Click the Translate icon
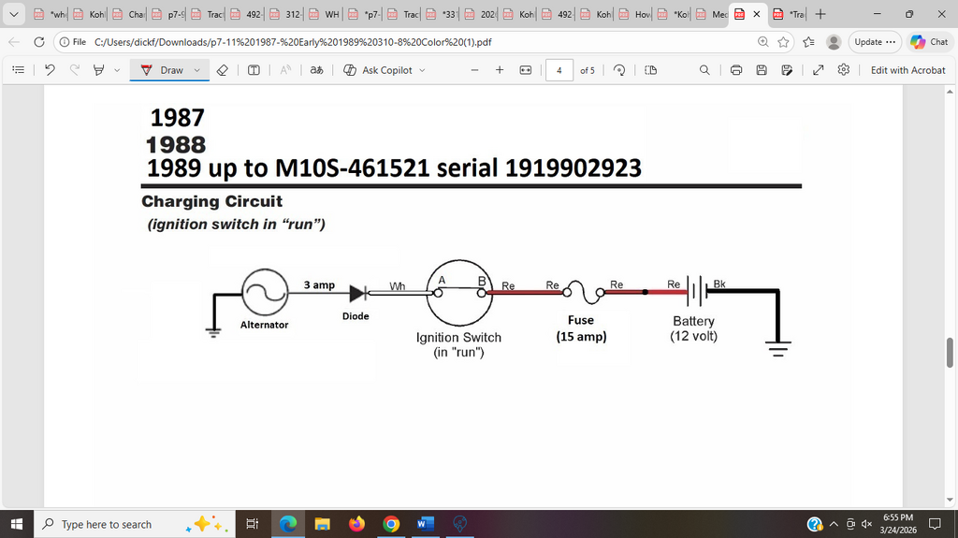 [x=316, y=70]
